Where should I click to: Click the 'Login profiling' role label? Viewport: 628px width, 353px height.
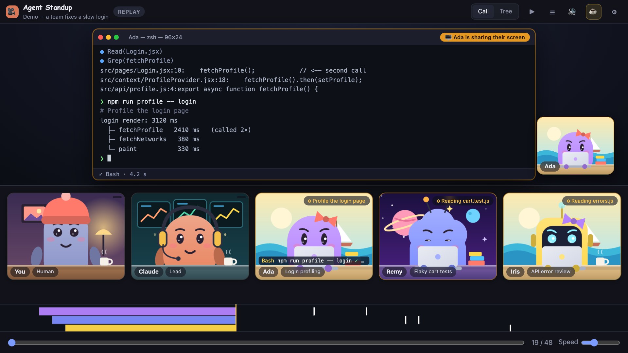pyautogui.click(x=303, y=272)
